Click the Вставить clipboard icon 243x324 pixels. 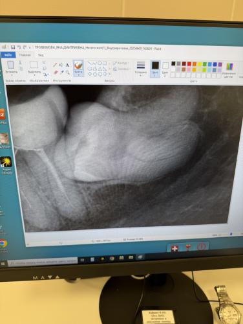(10, 65)
